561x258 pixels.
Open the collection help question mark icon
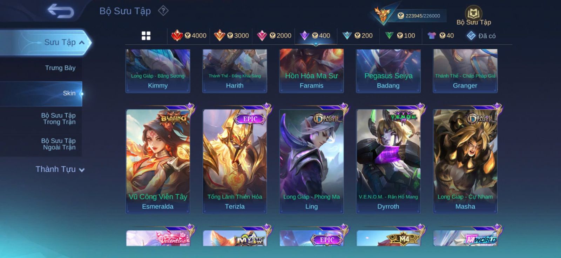pyautogui.click(x=163, y=11)
